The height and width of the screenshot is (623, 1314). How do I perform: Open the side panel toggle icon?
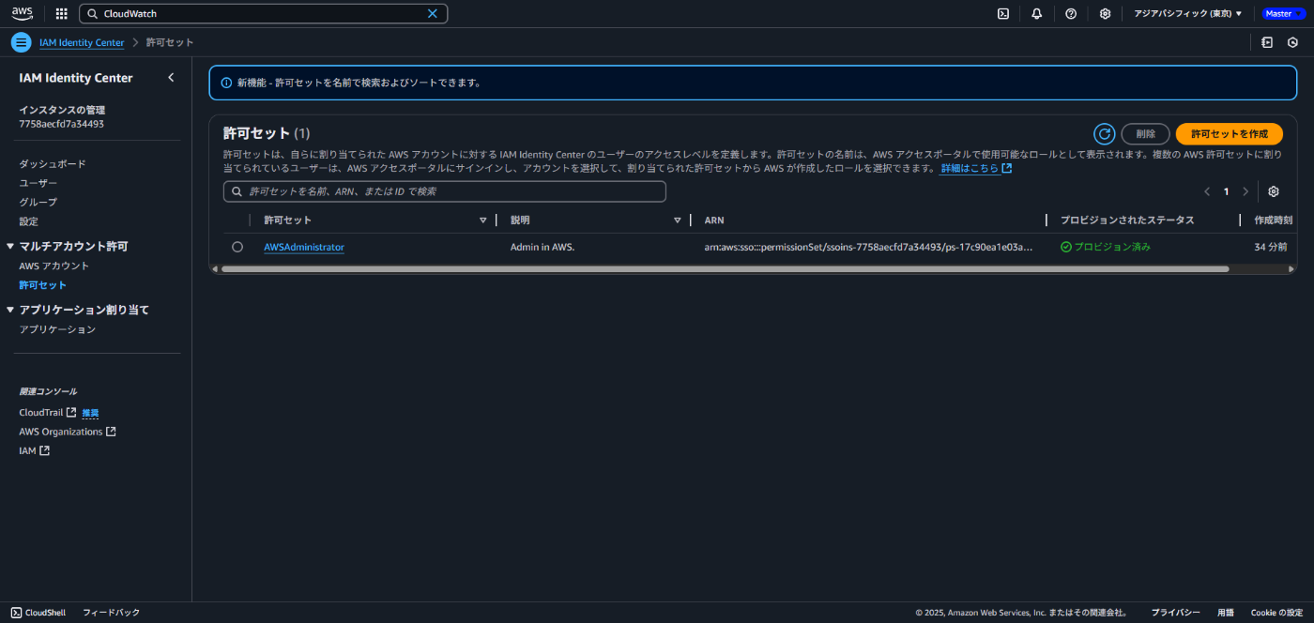point(1267,42)
